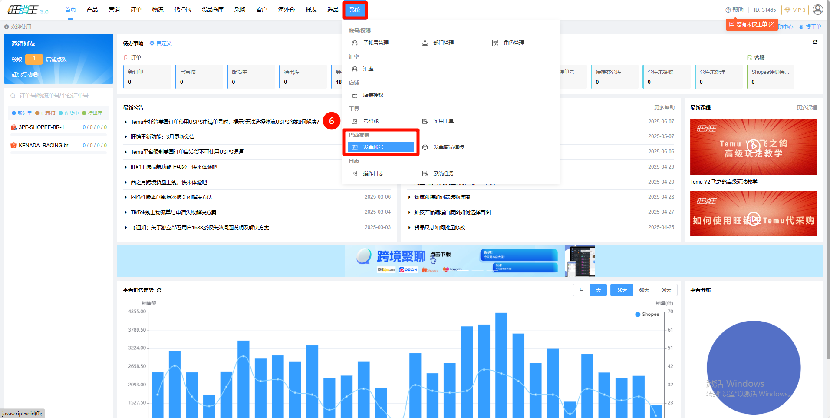Click the 自定义 gear icon

pos(152,43)
